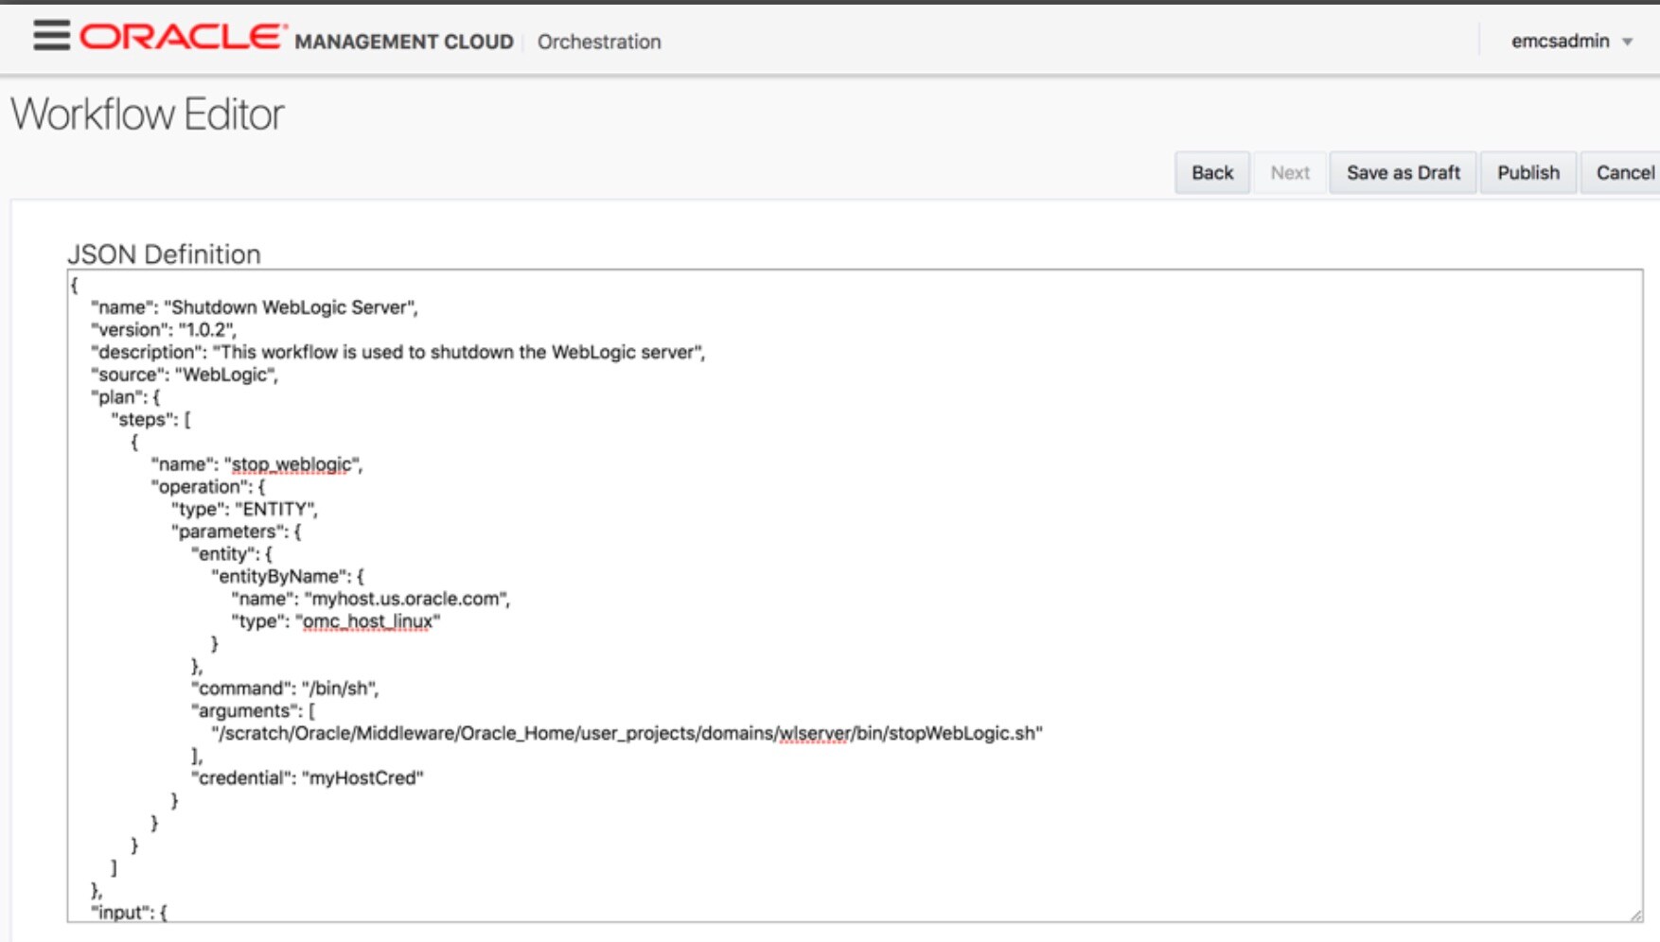Click the Orchestration service title
Screen dimensions: 1660x942
pyautogui.click(x=599, y=42)
